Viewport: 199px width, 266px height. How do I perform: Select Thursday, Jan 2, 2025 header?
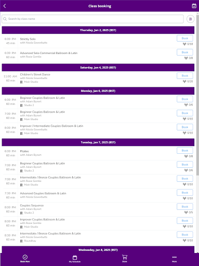(98, 30)
